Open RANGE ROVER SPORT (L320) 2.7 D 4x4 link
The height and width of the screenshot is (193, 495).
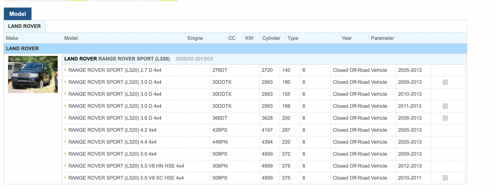tap(115, 70)
